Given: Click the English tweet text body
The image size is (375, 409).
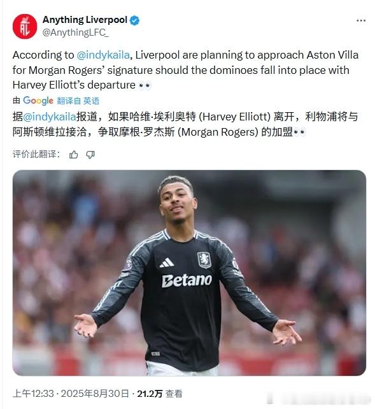Looking at the screenshot, I should 185,70.
